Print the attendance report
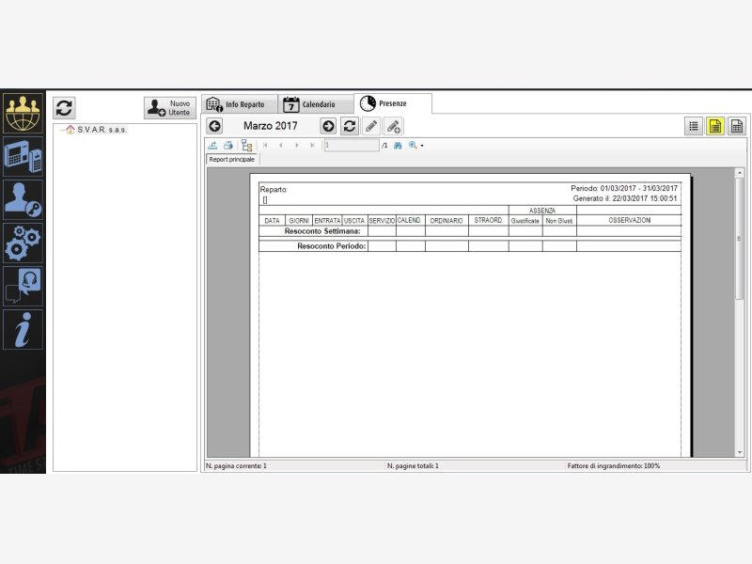The height and width of the screenshot is (564, 752). point(228,146)
